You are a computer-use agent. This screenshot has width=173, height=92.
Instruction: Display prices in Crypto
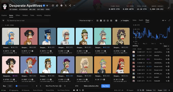coord(160,90)
